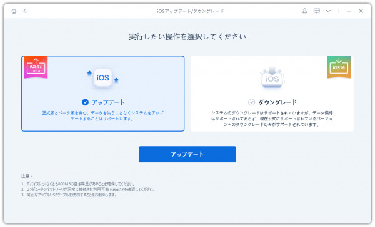Select the アップデート radio checkmark

tap(85, 102)
